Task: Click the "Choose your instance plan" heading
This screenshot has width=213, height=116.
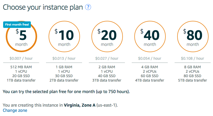Action: tap(43, 8)
